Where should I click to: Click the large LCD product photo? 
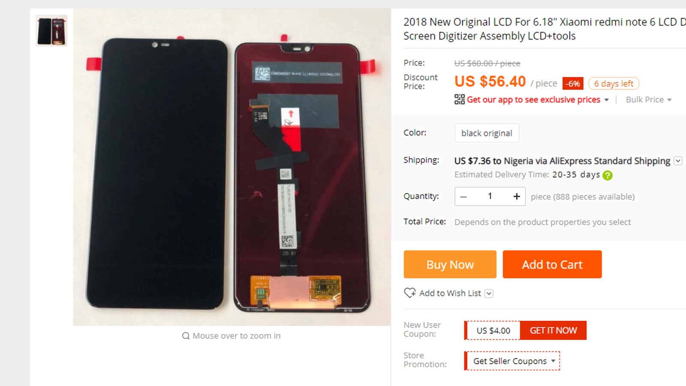(232, 167)
